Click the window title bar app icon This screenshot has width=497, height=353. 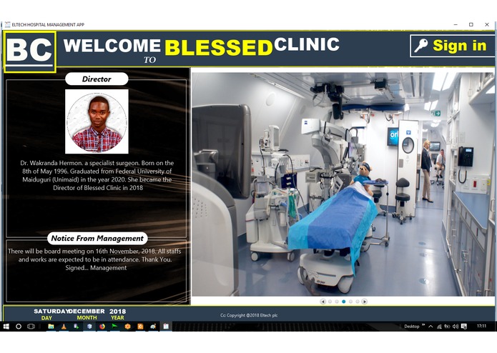coord(8,24)
